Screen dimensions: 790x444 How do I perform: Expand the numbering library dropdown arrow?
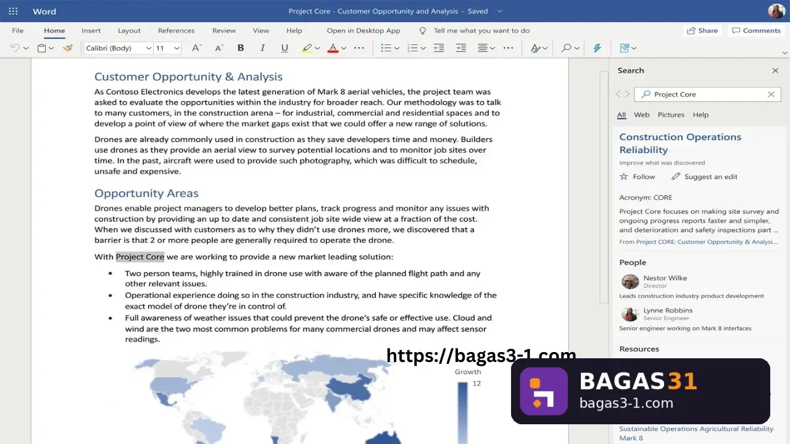pyautogui.click(x=423, y=48)
